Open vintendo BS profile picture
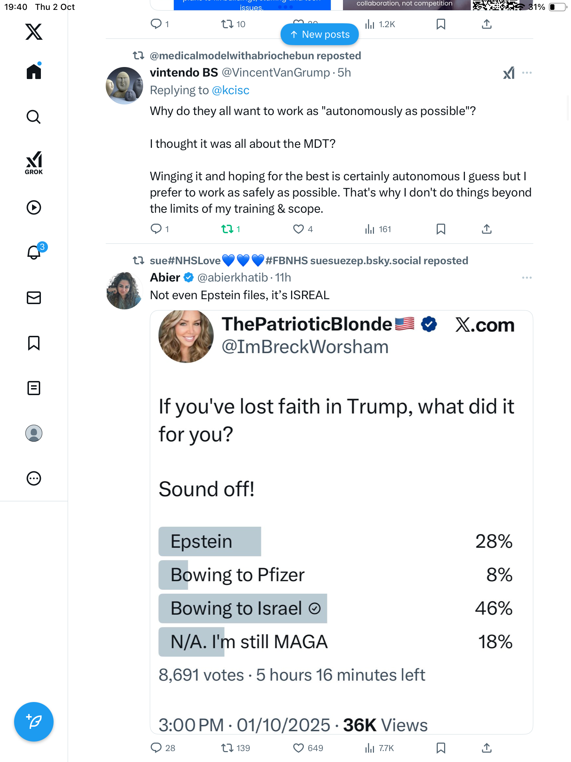571x762 pixels. (x=124, y=86)
